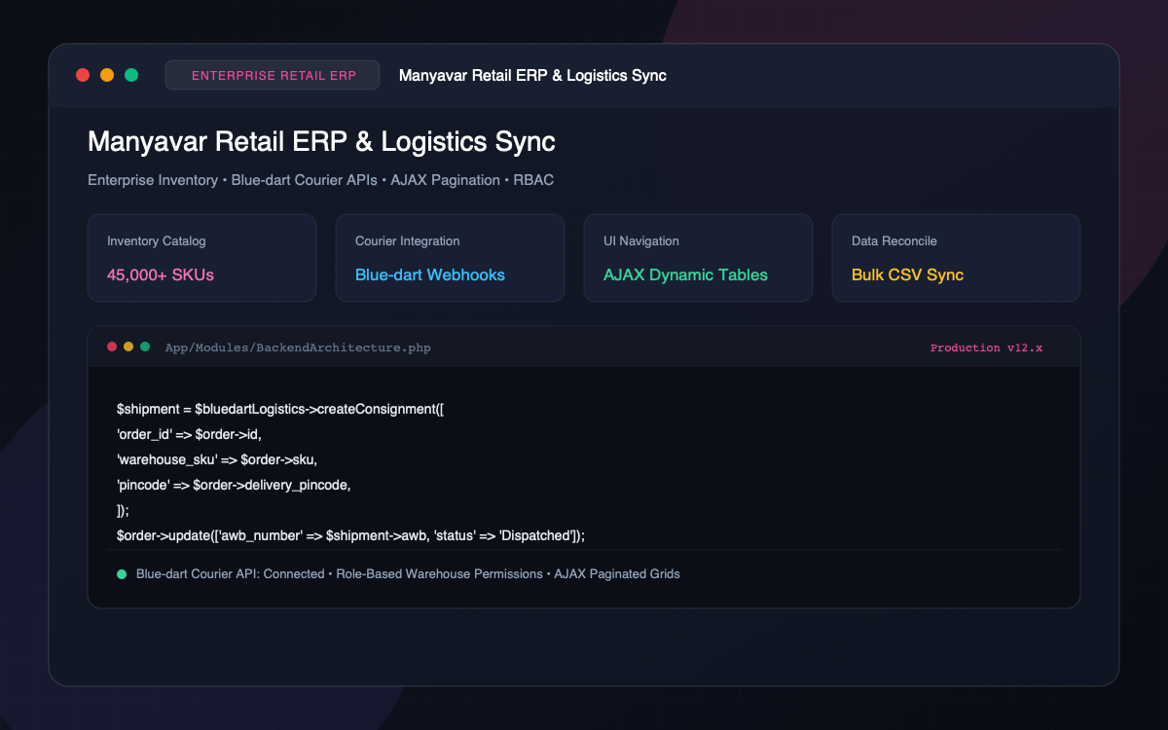Click the 45,000+ SKUs value
The height and width of the screenshot is (730, 1168).
point(161,274)
